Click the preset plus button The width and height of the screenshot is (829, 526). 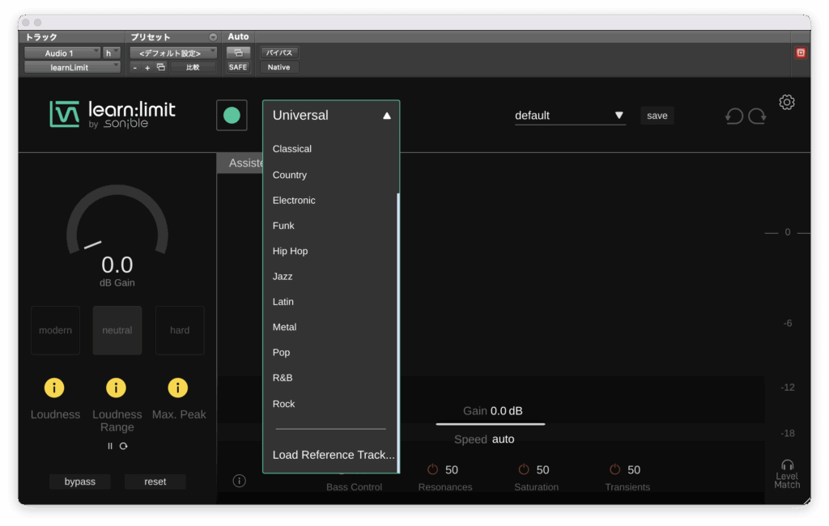tap(147, 68)
